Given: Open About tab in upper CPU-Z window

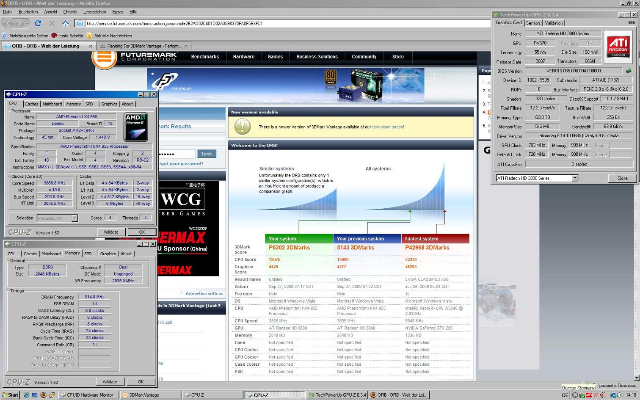Looking at the screenshot, I should 127,104.
